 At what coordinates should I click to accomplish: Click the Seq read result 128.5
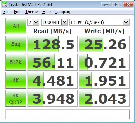point(53,44)
